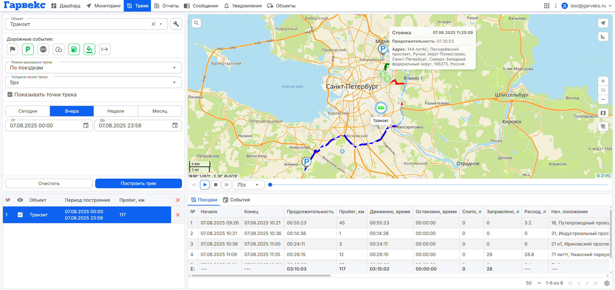Image resolution: width=615 pixels, height=290 pixels.
Task: Open the 75x playback speed dropdown
Action: (x=249, y=185)
